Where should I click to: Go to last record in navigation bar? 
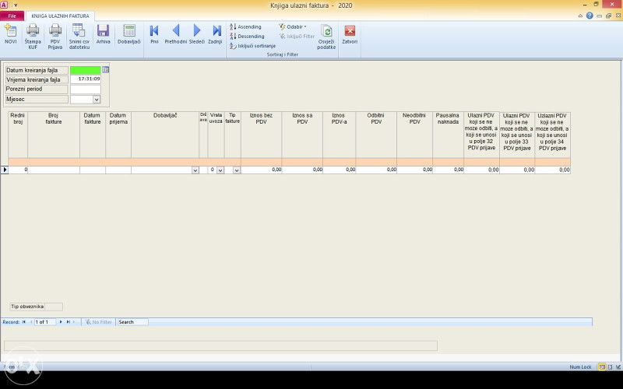68,322
